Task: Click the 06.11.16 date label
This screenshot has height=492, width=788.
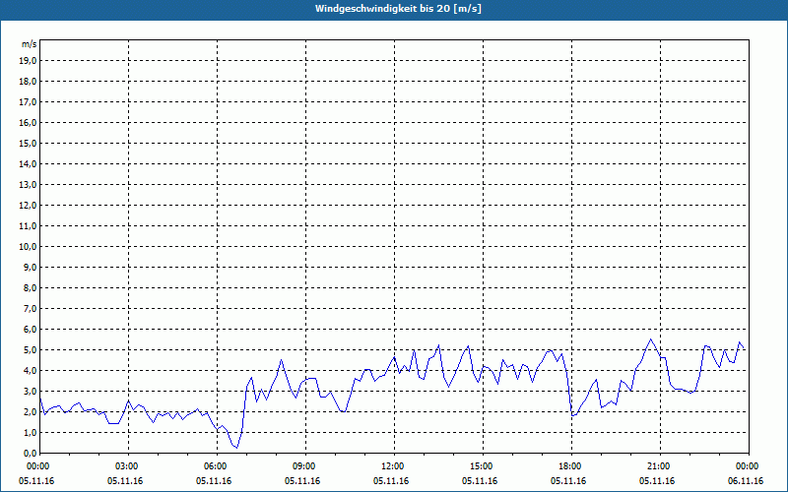Action: (x=745, y=481)
